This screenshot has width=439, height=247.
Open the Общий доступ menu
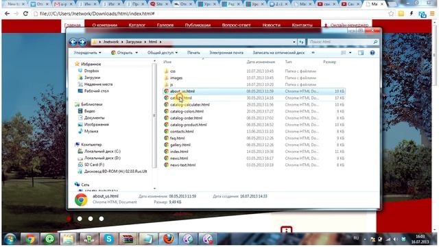pyautogui.click(x=163, y=53)
